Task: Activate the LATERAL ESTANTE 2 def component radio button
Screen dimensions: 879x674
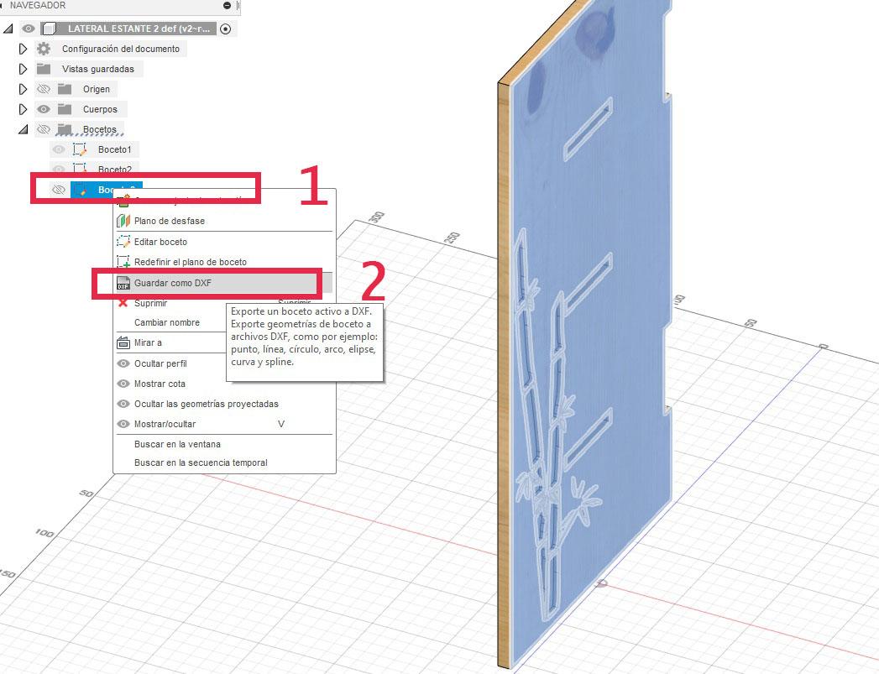Action: click(x=225, y=29)
